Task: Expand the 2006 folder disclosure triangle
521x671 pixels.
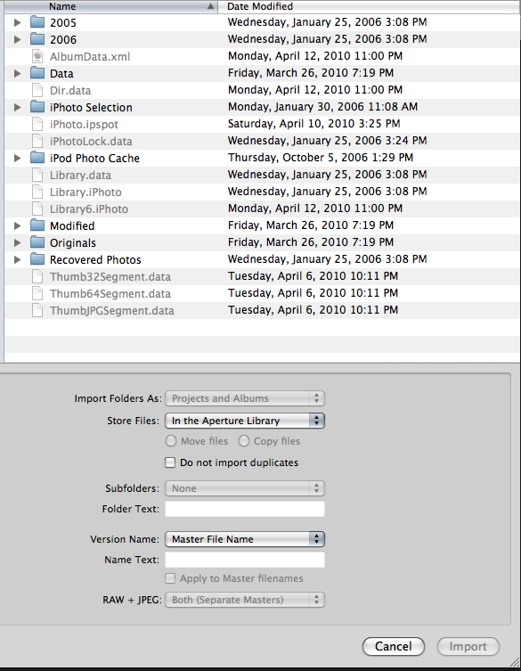Action: pyautogui.click(x=17, y=39)
